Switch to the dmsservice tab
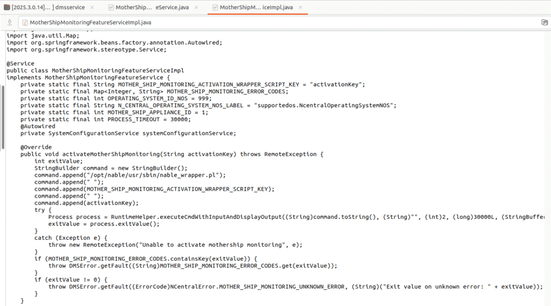551x306 pixels. [48, 8]
